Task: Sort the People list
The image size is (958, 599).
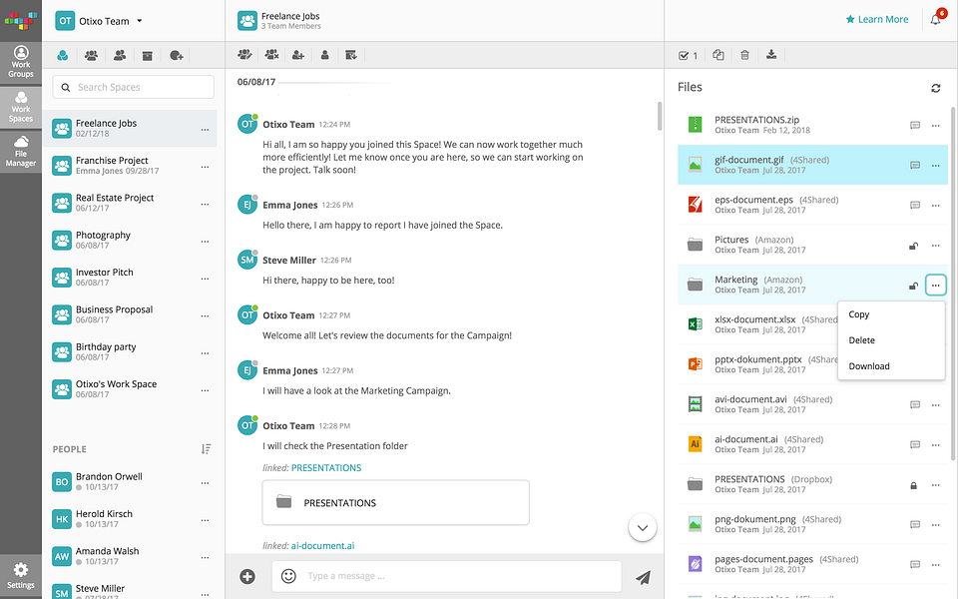Action: coord(206,449)
